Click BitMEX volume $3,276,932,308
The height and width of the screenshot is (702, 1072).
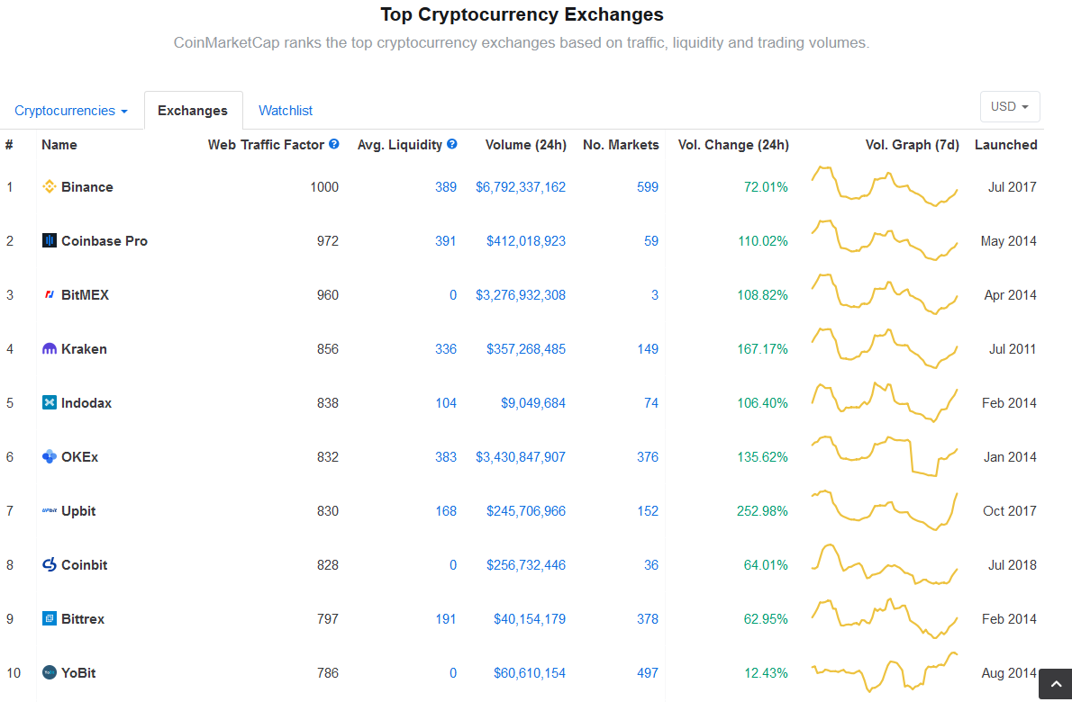[521, 295]
